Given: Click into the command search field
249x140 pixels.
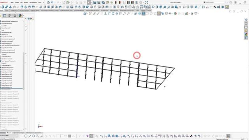Looking at the screenshot, I should (215, 2).
